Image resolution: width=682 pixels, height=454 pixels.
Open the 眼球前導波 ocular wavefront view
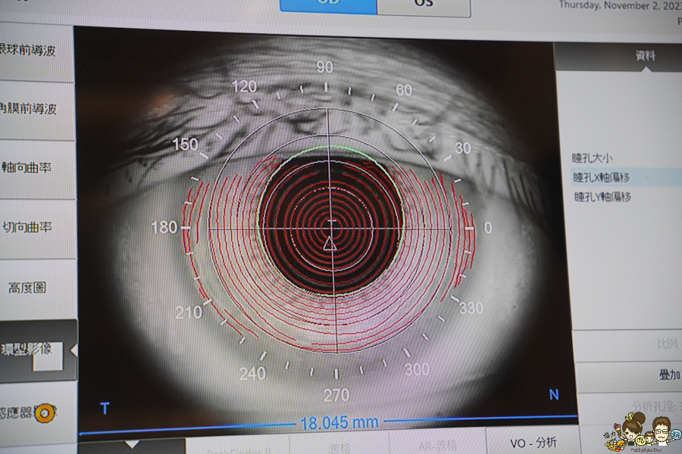tap(30, 51)
